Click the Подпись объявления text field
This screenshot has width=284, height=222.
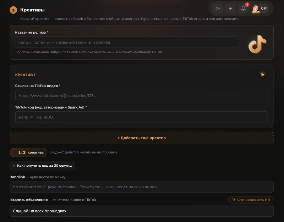(141, 211)
